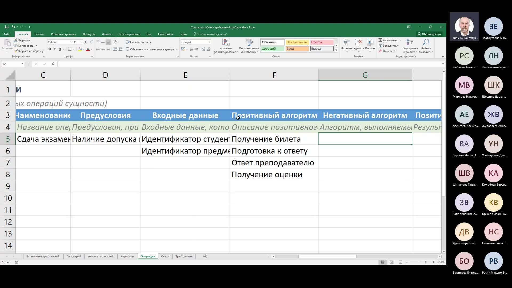
Task: Apply accounting number format icon
Action: (183, 49)
